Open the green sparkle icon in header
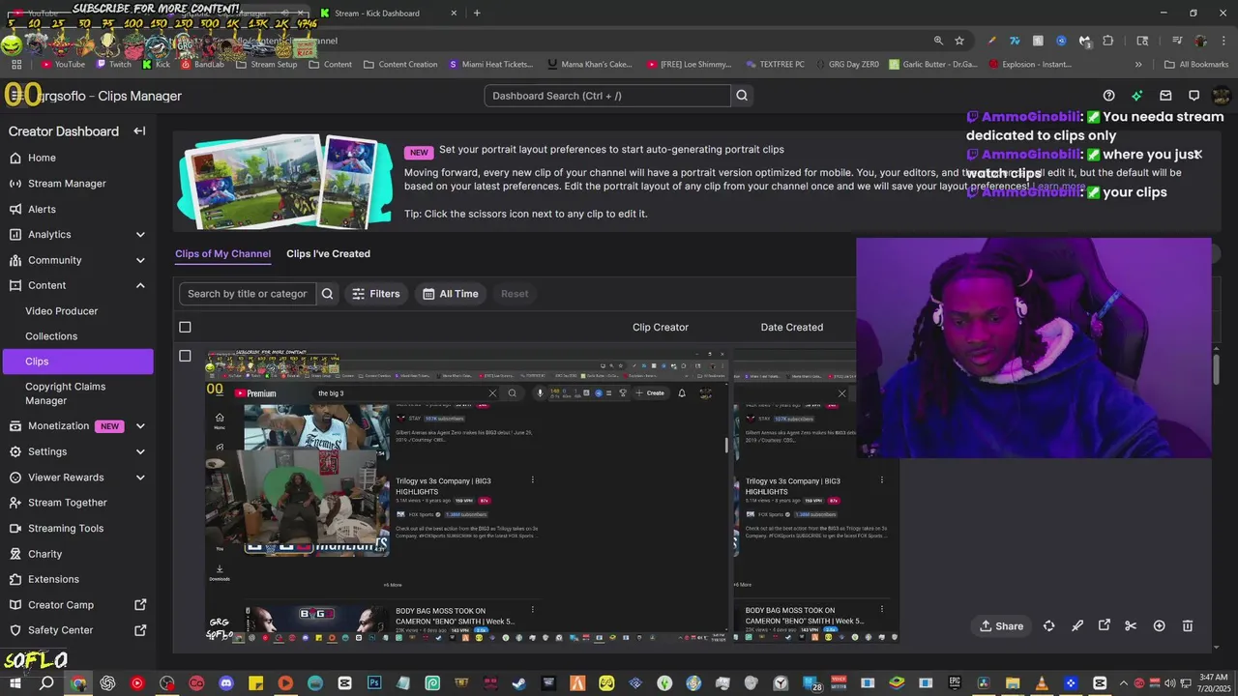Viewport: 1238px width, 696px height. coord(1137,96)
